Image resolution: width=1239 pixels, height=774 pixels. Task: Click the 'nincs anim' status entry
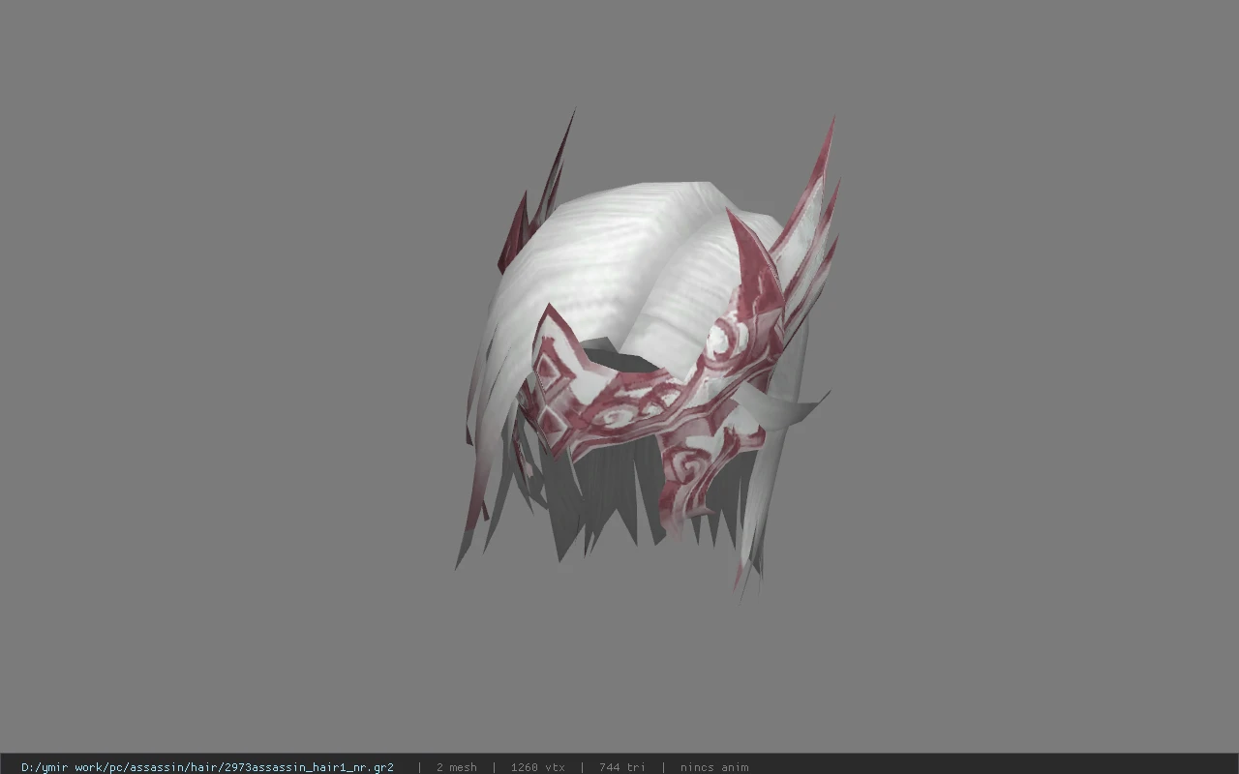click(714, 767)
